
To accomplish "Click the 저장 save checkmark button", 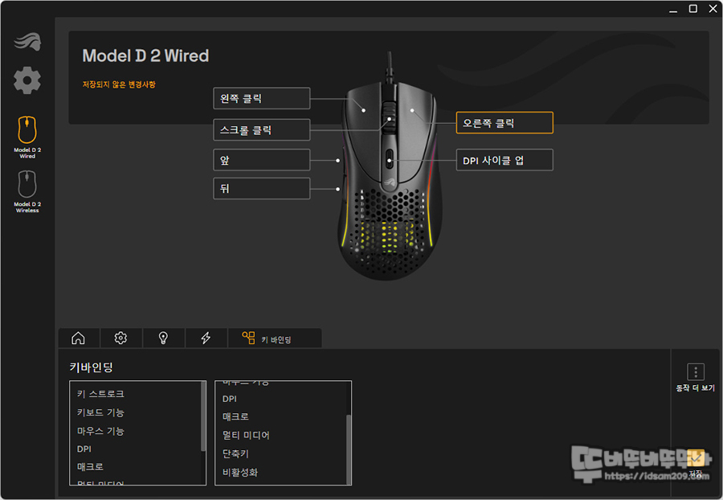I will point(696,458).
